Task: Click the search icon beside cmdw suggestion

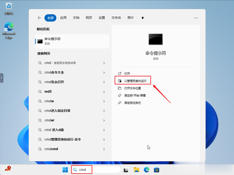Action: [x=40, y=101]
